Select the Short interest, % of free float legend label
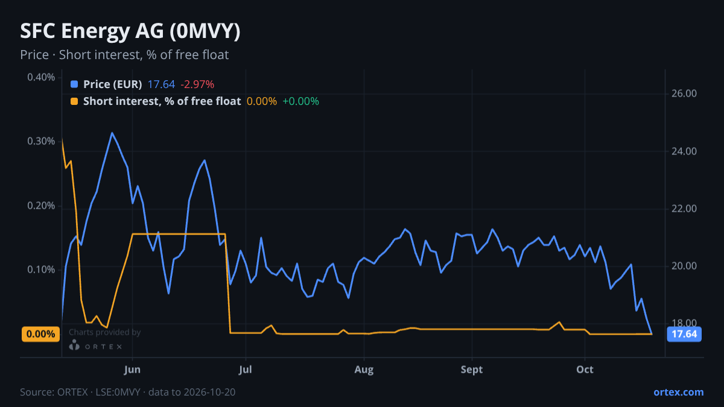The width and height of the screenshot is (724, 407). click(162, 101)
